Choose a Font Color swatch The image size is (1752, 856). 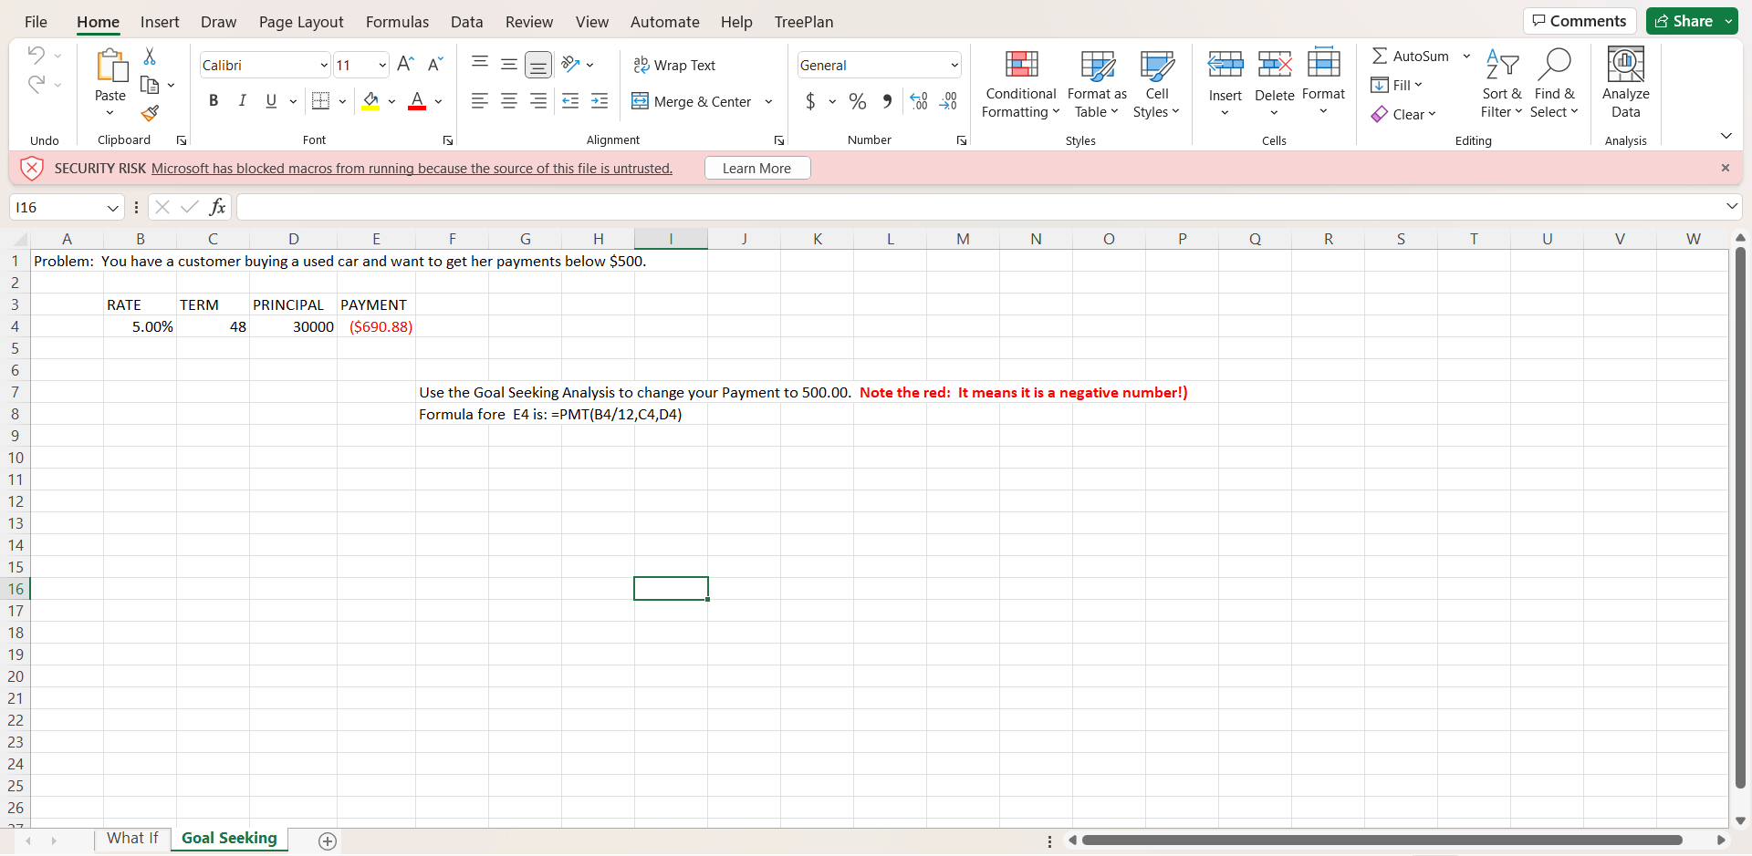(417, 101)
